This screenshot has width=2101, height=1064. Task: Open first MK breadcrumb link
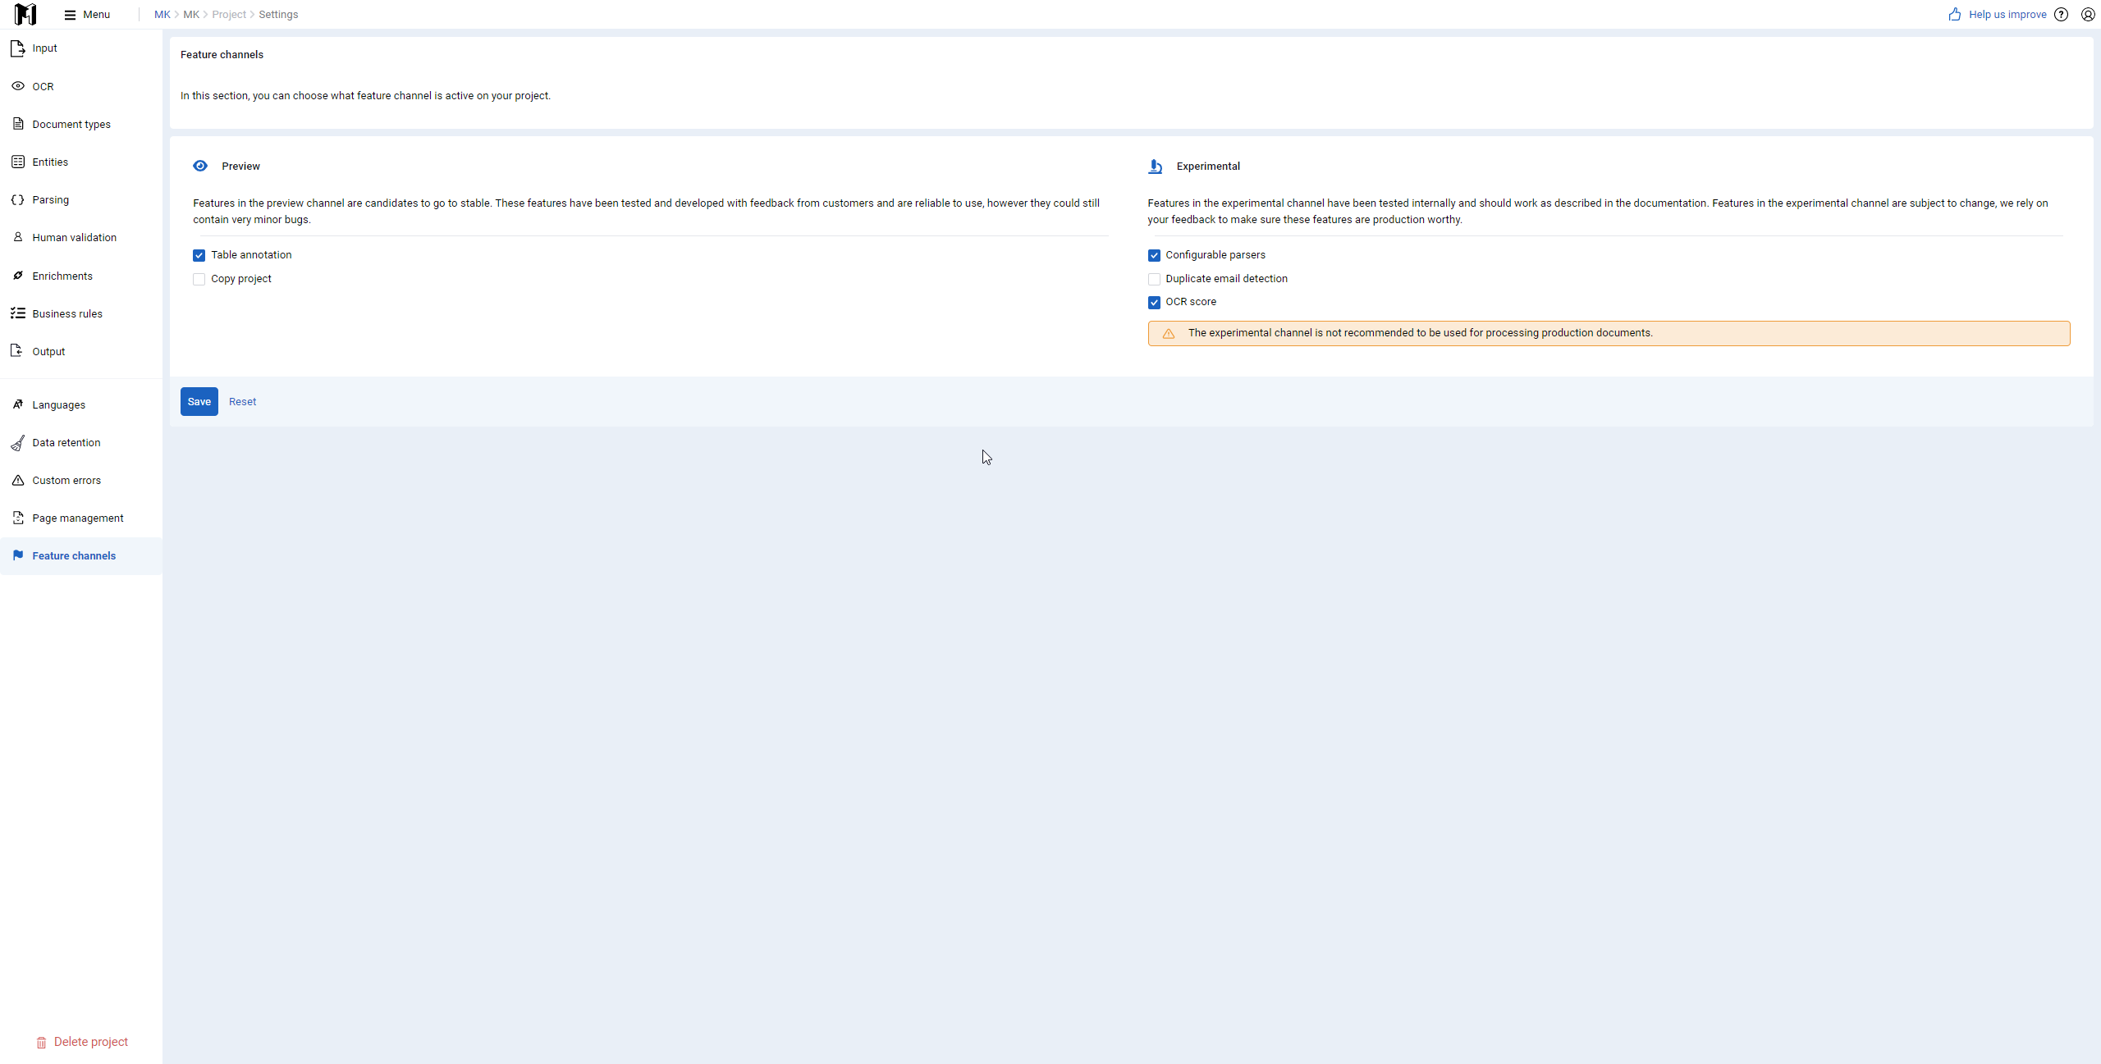tap(162, 15)
